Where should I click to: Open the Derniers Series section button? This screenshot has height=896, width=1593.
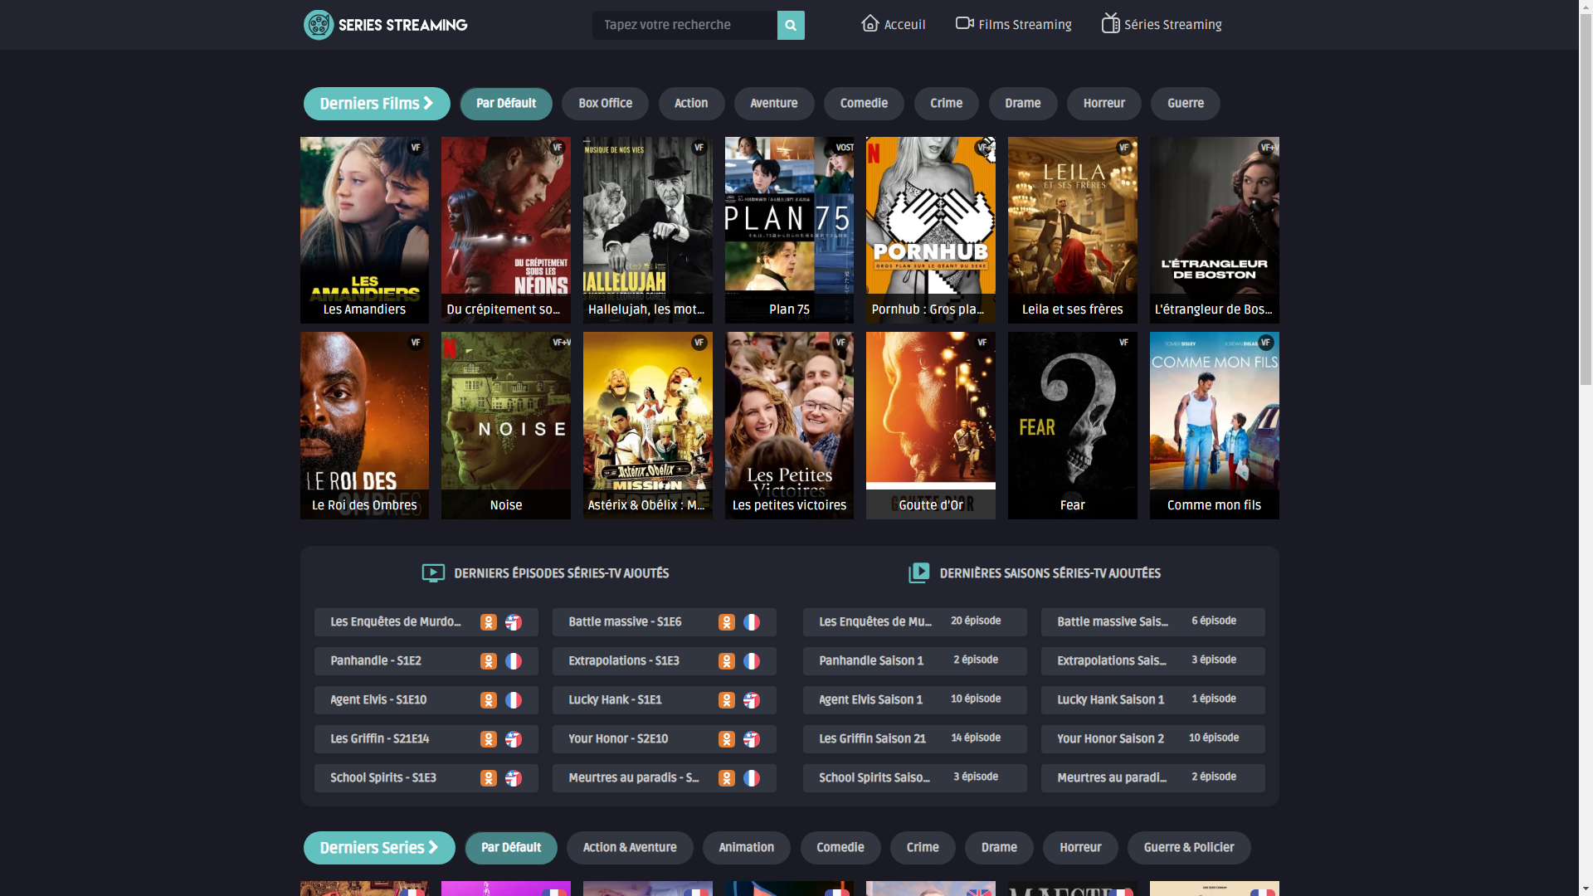[379, 848]
